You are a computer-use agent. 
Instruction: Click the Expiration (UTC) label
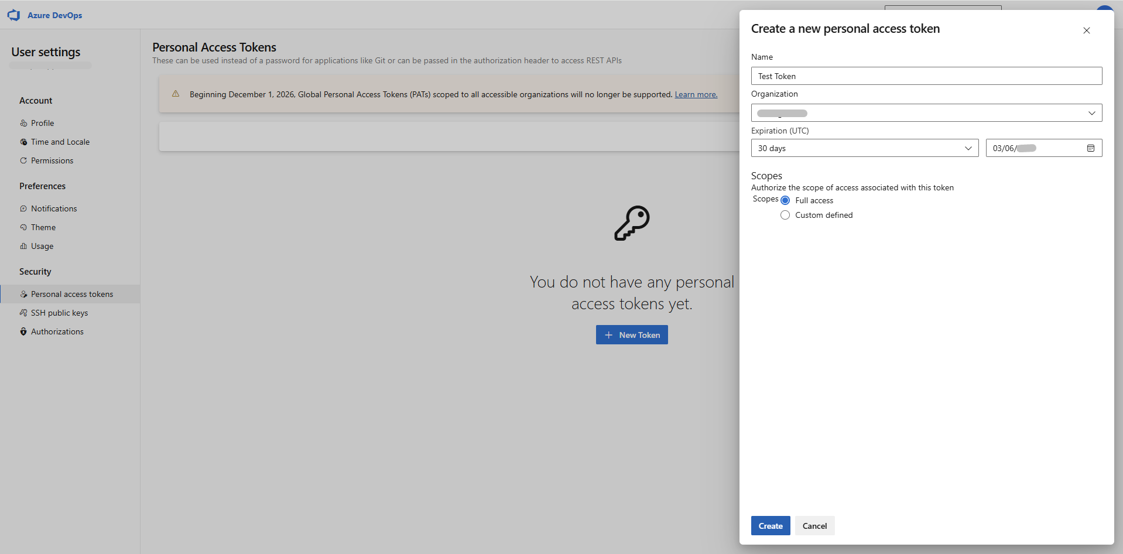pyautogui.click(x=780, y=131)
